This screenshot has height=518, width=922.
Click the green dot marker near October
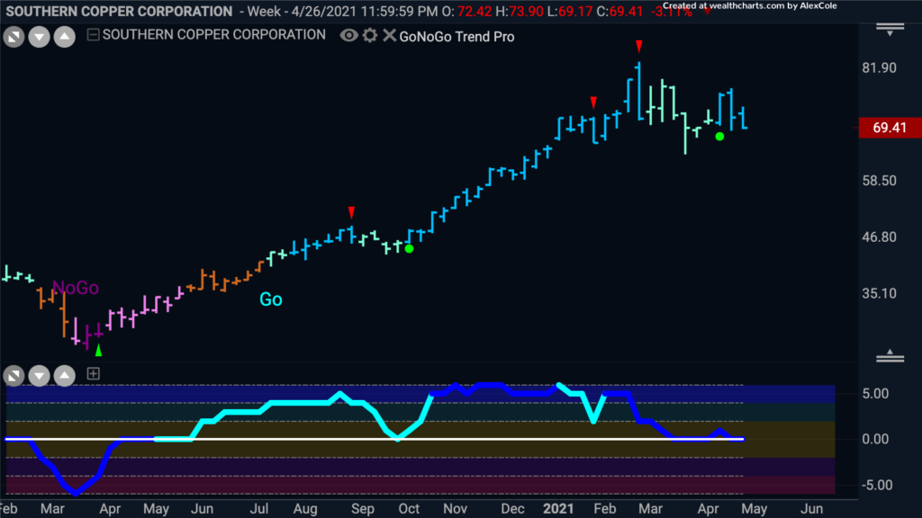(410, 249)
